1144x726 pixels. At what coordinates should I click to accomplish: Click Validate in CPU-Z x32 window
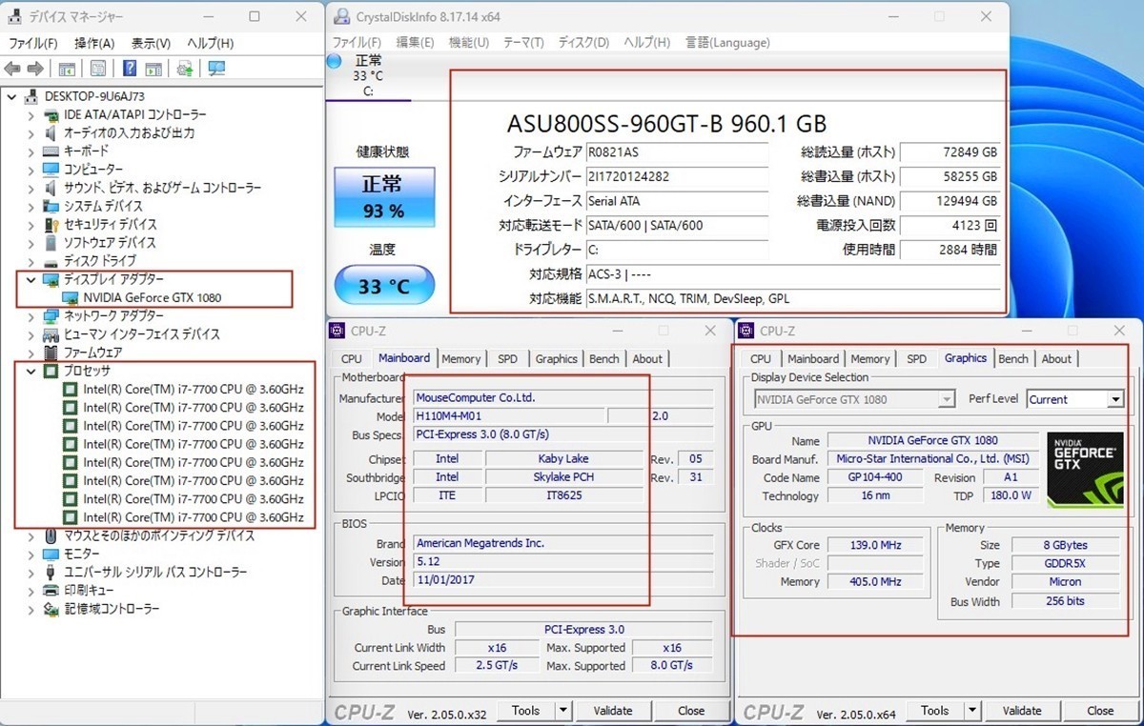pos(613,711)
